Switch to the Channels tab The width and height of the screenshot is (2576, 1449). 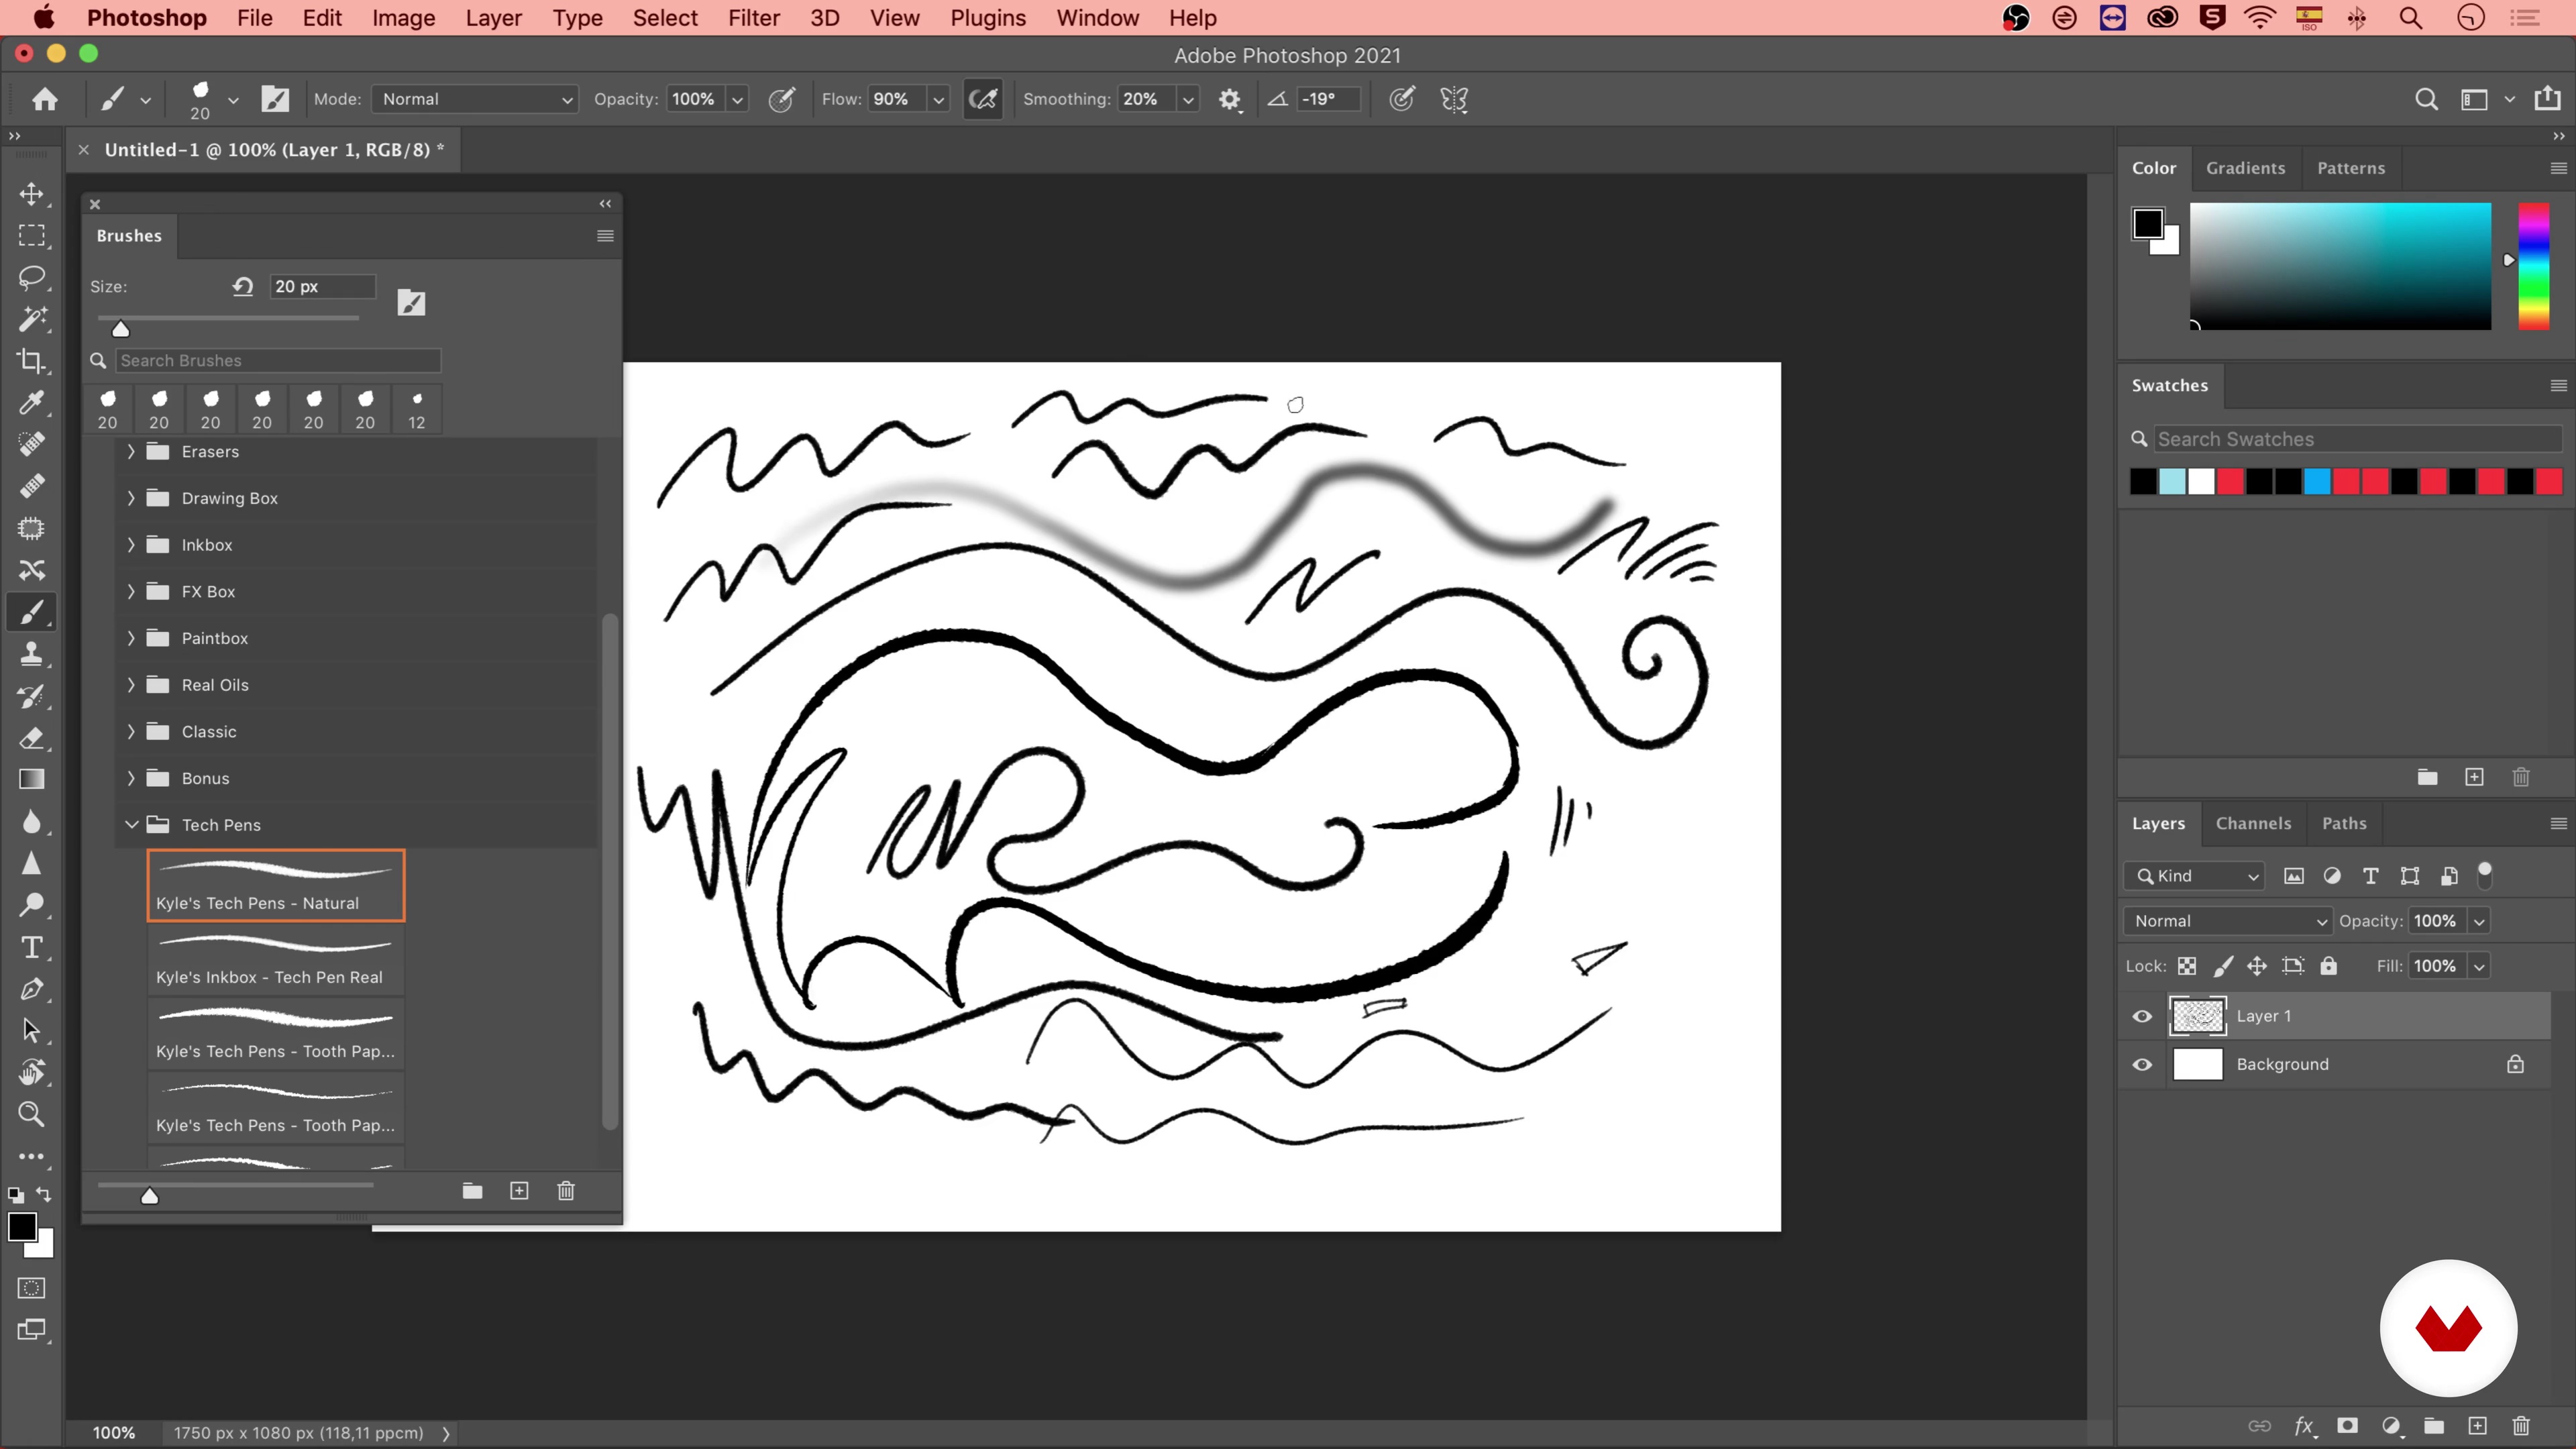2253,823
